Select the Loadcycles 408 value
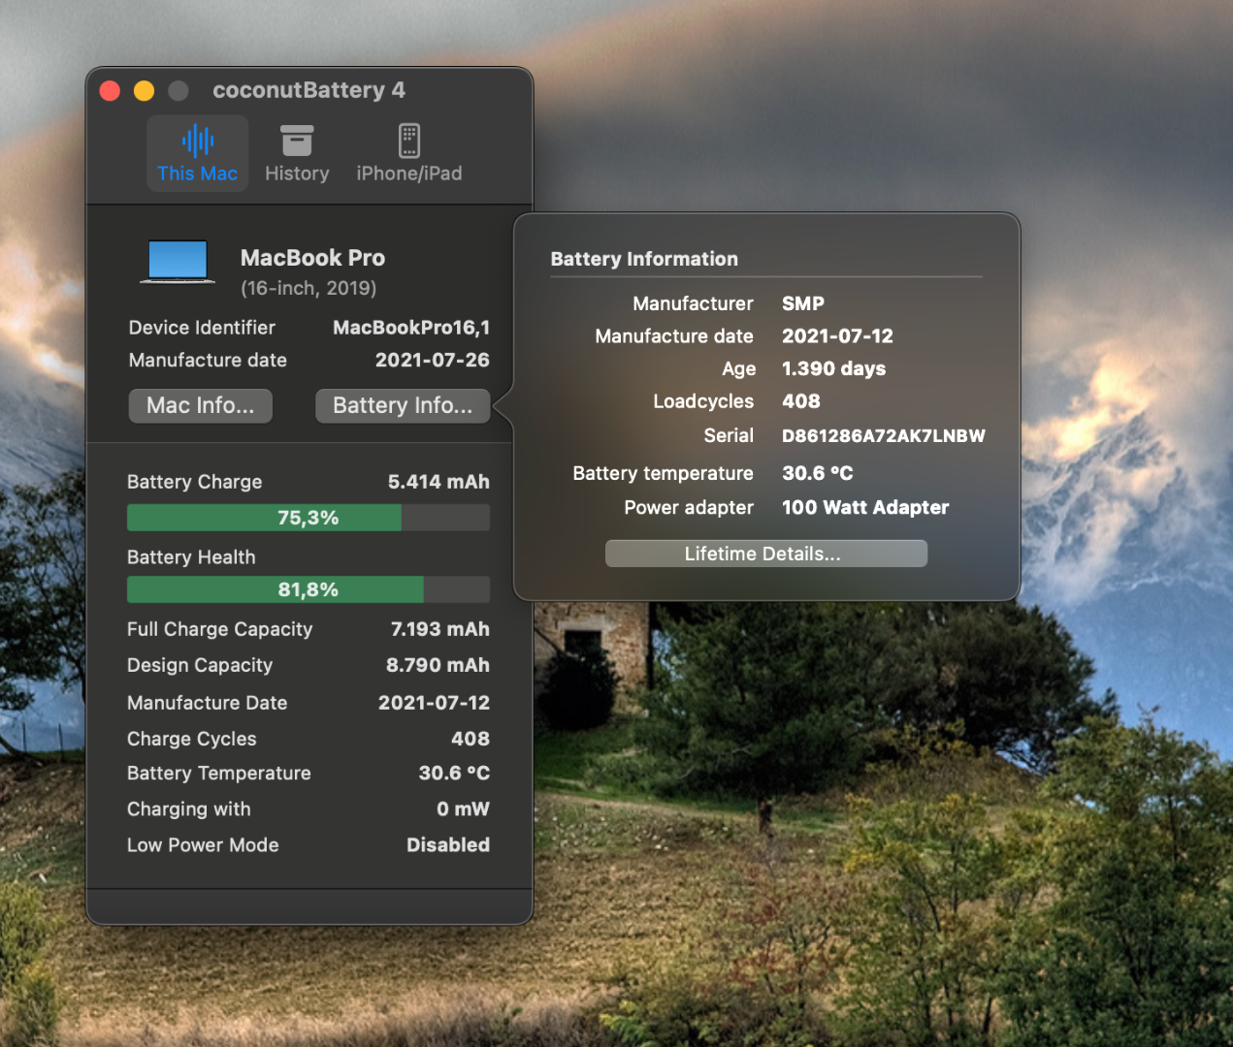 pyautogui.click(x=801, y=401)
